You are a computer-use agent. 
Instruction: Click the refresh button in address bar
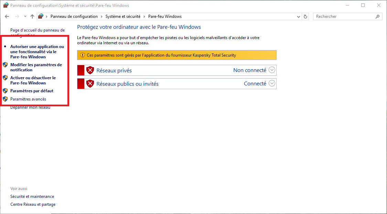click(305, 16)
